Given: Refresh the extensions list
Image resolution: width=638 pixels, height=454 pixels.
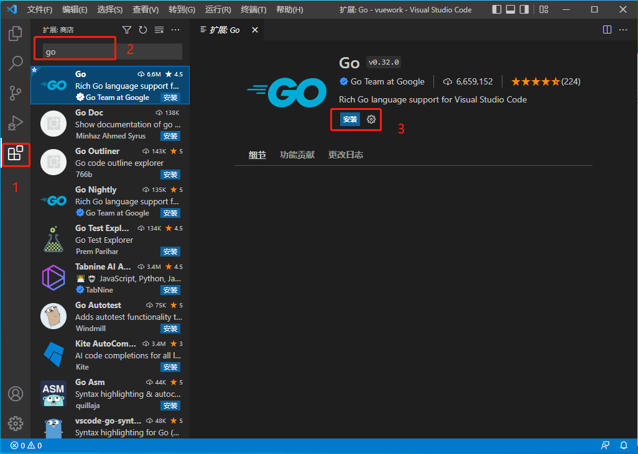Looking at the screenshot, I should click(142, 29).
